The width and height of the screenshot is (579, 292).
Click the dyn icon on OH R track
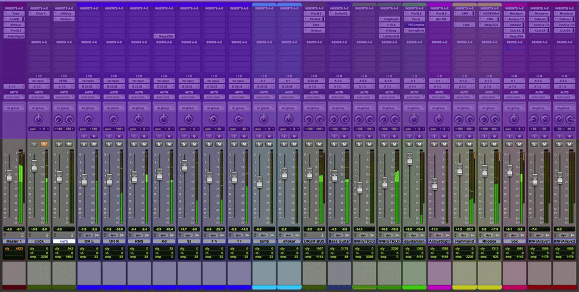point(113,235)
